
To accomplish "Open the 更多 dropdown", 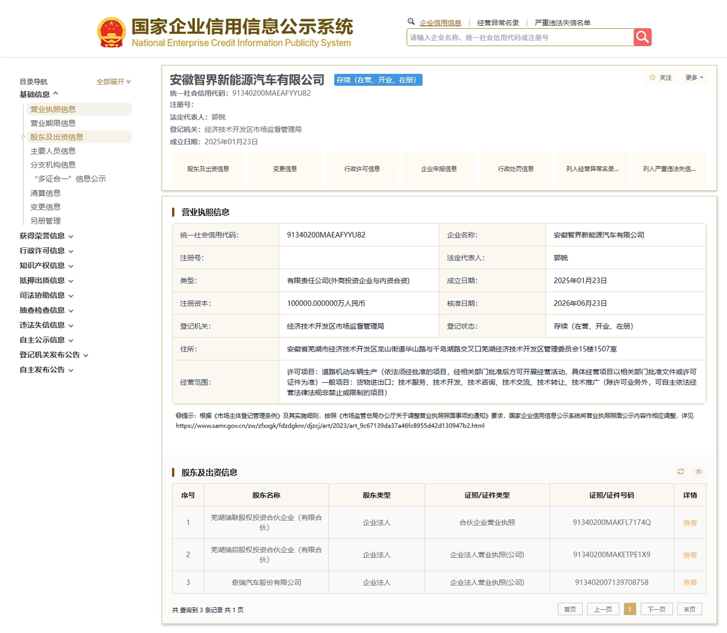I will click(x=694, y=77).
